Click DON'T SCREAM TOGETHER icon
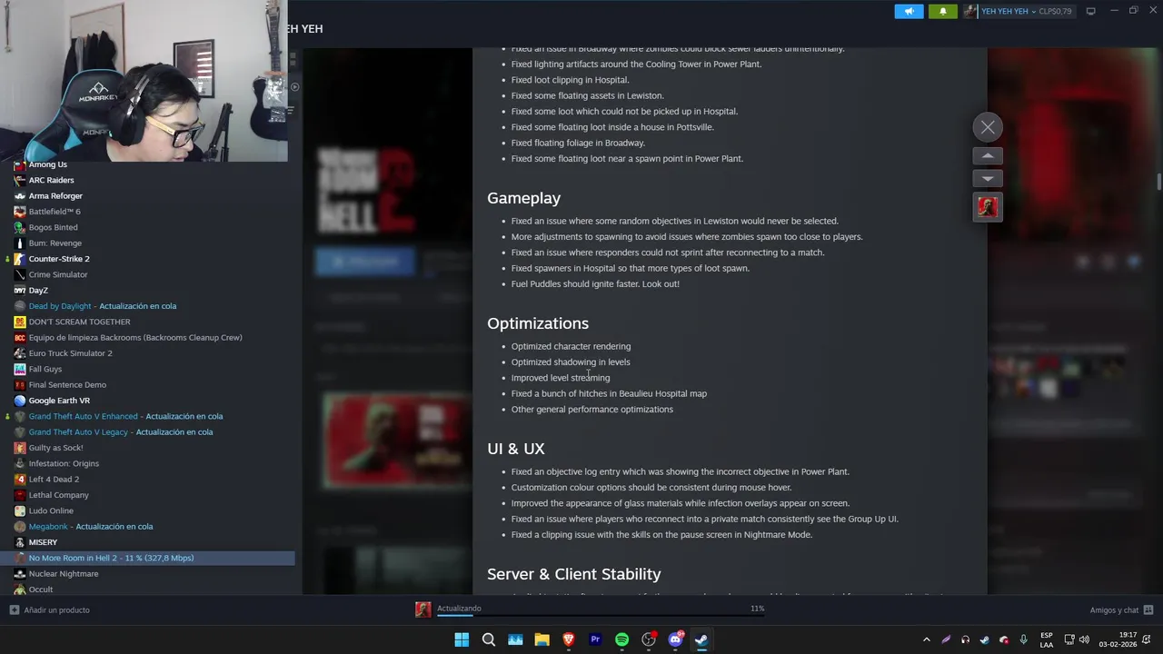Screen dimensions: 1163x654 (x=20, y=322)
